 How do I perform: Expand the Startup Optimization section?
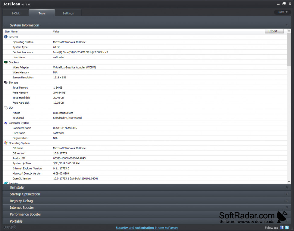[147, 194]
